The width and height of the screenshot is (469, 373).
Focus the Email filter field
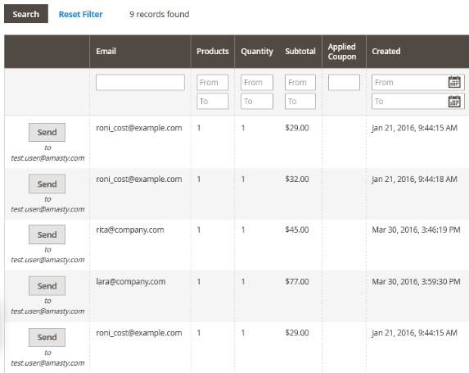click(x=140, y=83)
